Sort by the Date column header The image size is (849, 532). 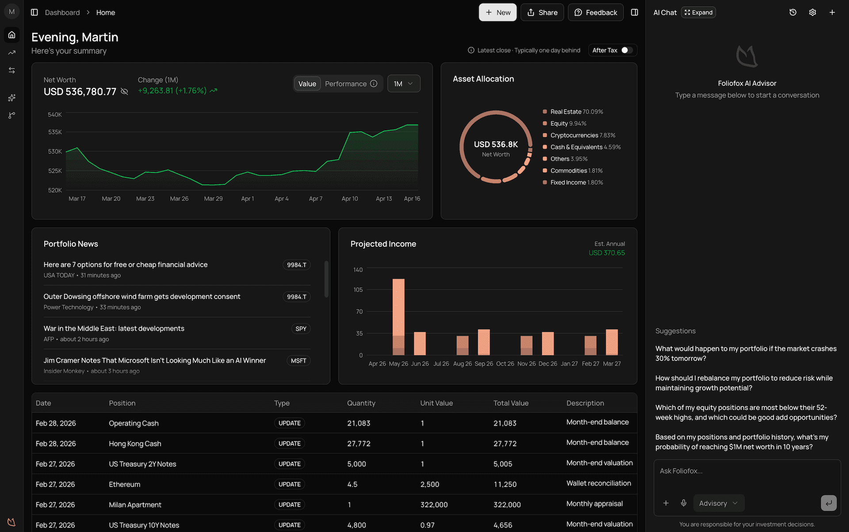coord(43,403)
